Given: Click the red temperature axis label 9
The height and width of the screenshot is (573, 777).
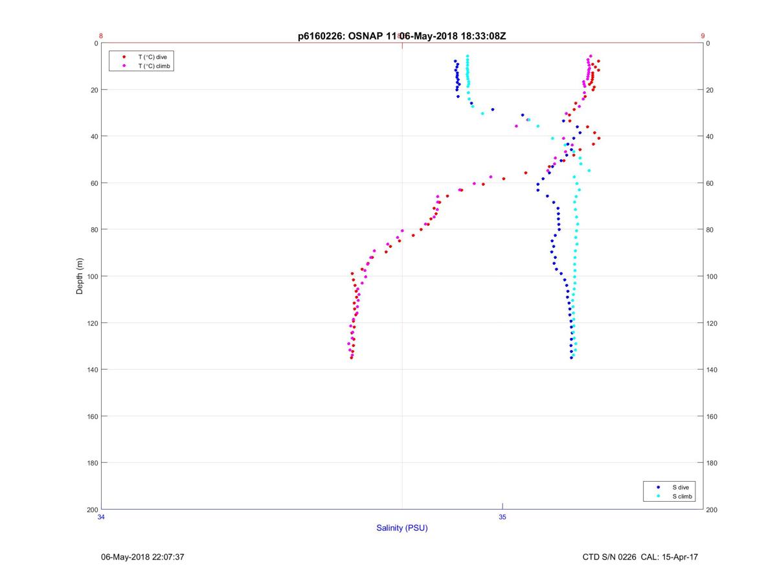Looking at the screenshot, I should pyautogui.click(x=703, y=36).
